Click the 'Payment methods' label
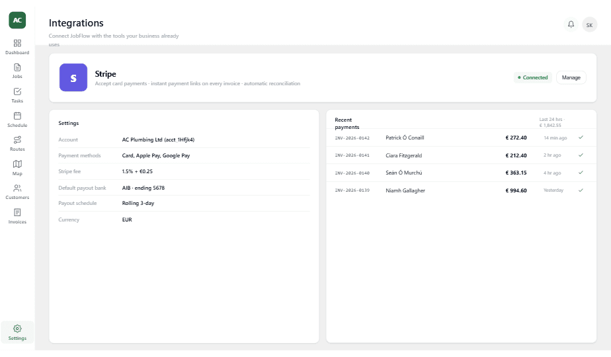611x357 pixels. coord(79,155)
